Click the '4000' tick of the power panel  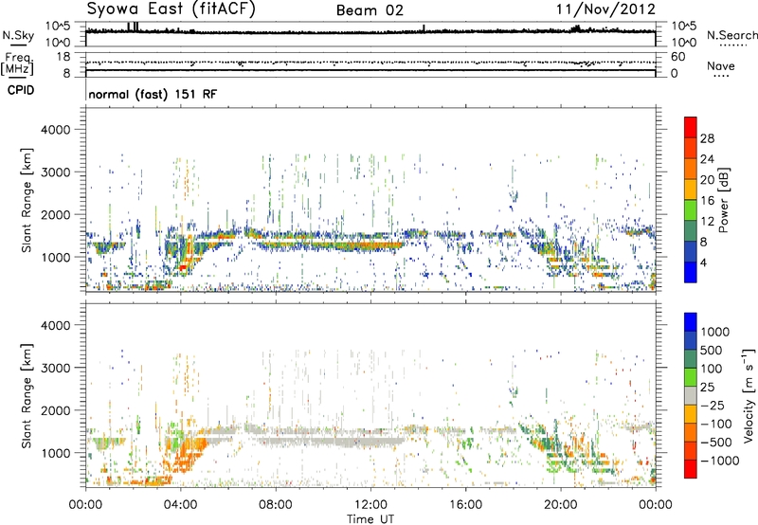(56, 130)
